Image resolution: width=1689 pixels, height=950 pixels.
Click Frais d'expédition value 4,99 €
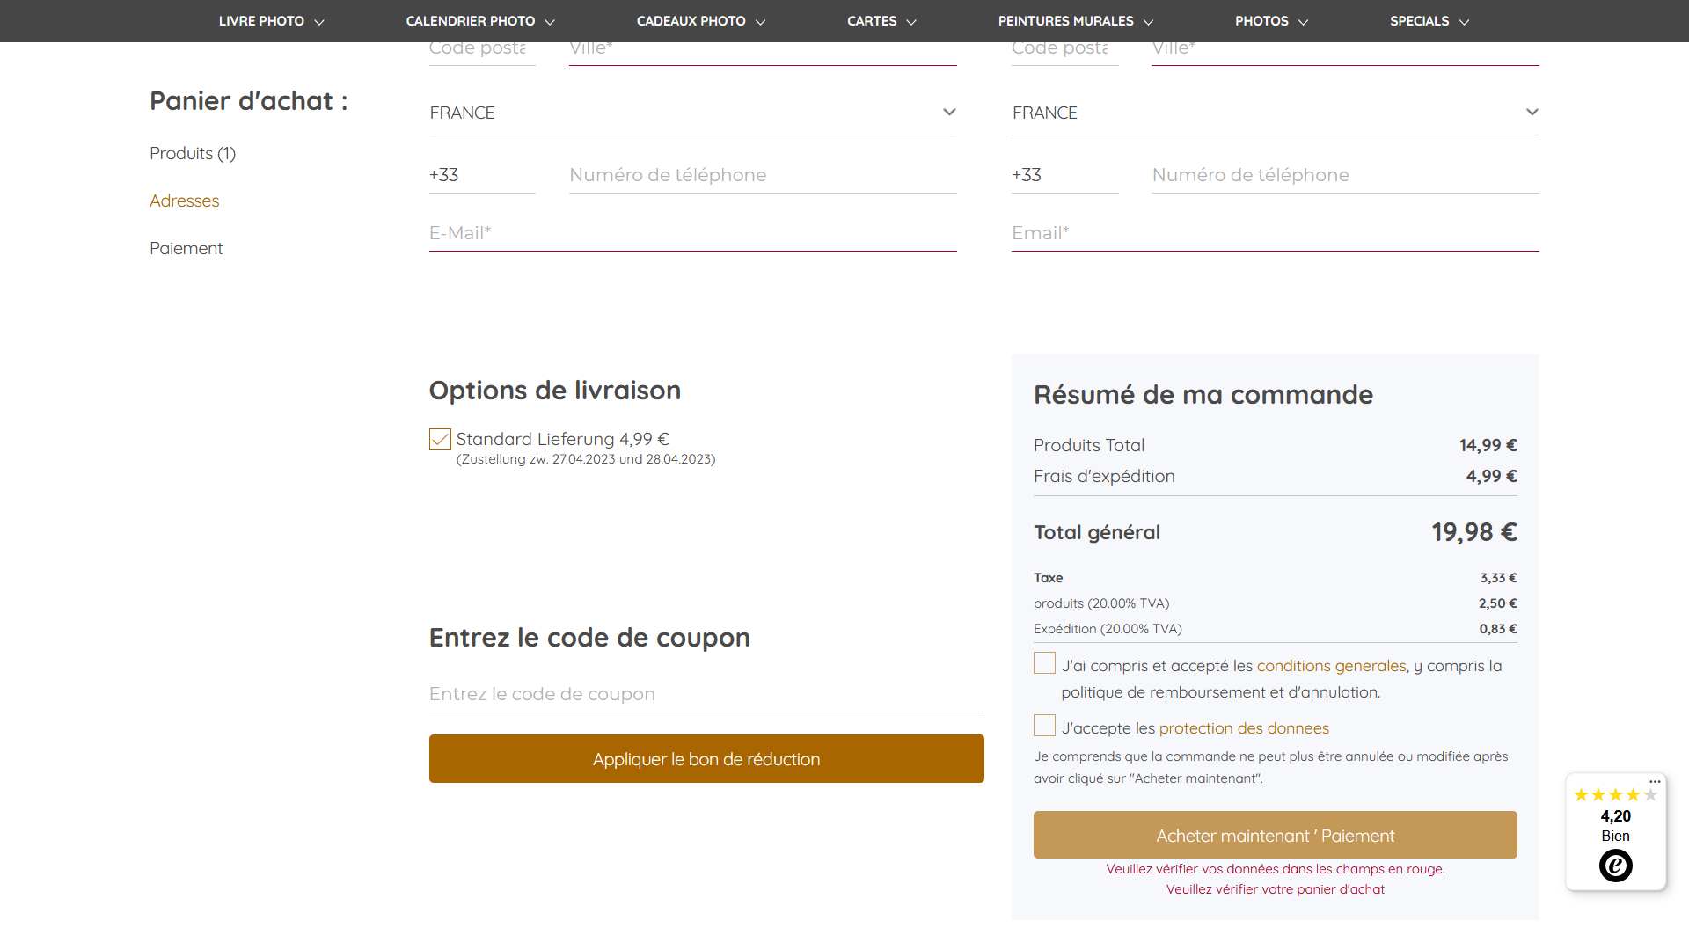1491,476
